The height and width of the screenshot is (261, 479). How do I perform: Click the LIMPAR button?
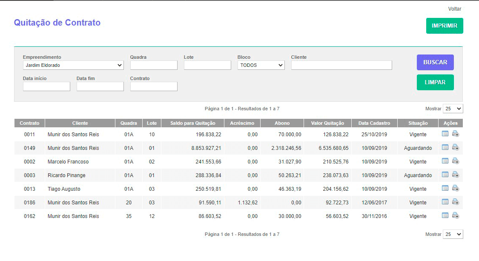(x=435, y=82)
